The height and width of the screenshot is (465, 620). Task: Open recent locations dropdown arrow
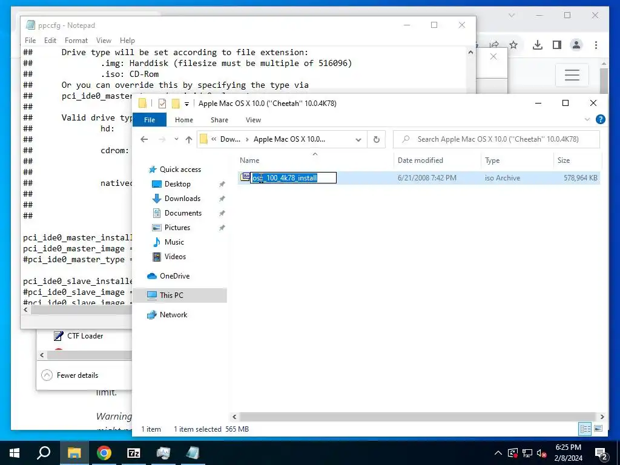coord(176,139)
